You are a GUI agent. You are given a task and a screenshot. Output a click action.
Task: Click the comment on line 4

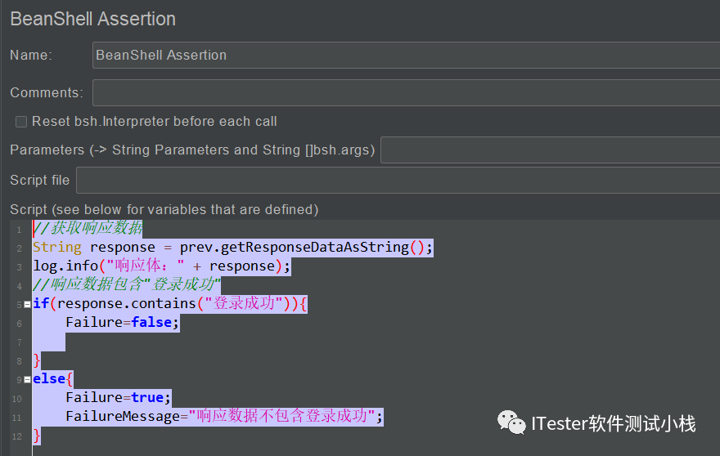click(x=127, y=285)
